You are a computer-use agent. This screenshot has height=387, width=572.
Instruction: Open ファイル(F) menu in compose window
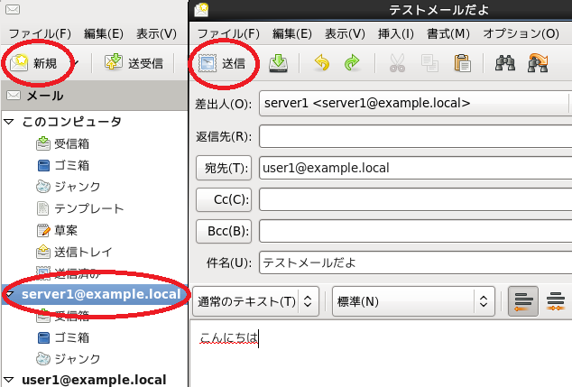tap(228, 34)
